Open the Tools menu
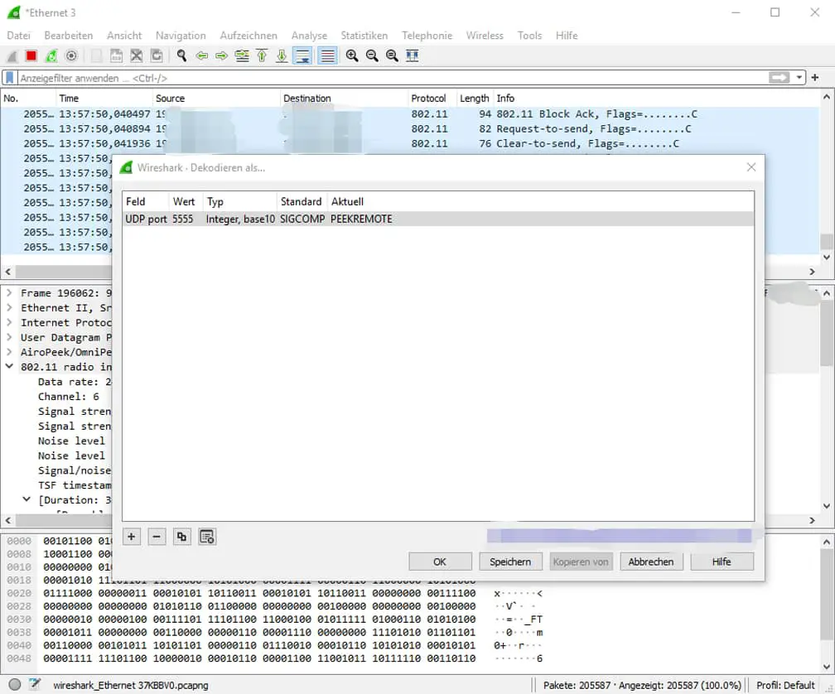The width and height of the screenshot is (835, 694). point(529,36)
